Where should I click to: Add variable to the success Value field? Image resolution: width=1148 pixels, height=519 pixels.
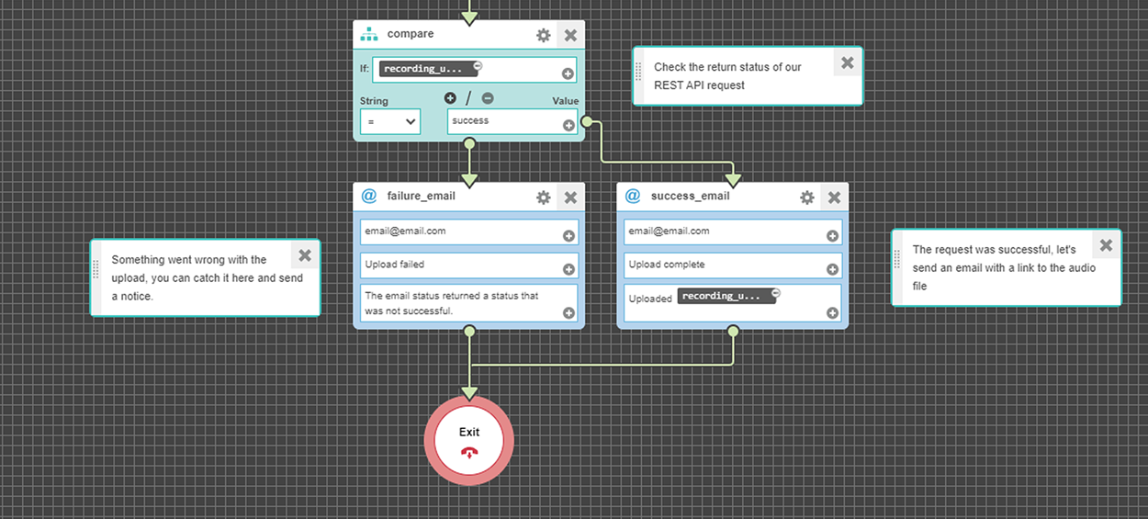(568, 126)
